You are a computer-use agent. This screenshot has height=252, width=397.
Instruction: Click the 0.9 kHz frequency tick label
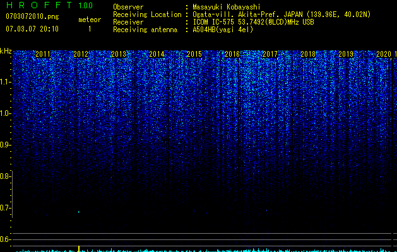pyautogui.click(x=5, y=145)
